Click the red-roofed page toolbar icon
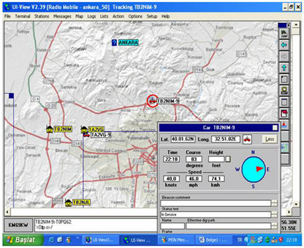 [x=284, y=113]
